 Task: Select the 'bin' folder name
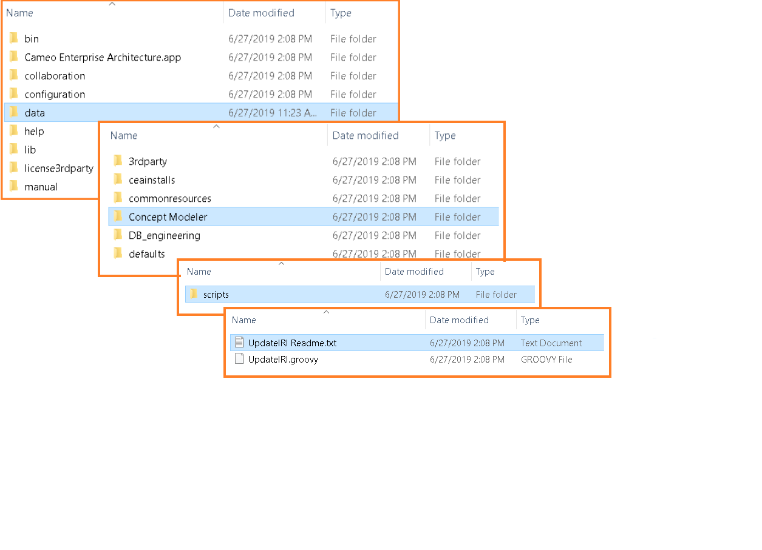click(x=32, y=39)
